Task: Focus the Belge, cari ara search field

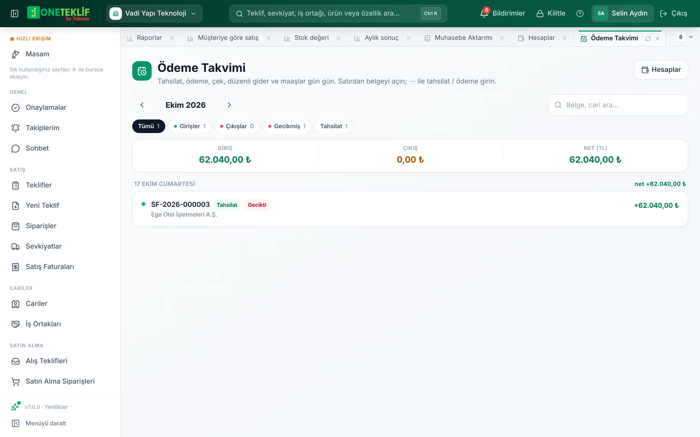Action: point(618,105)
